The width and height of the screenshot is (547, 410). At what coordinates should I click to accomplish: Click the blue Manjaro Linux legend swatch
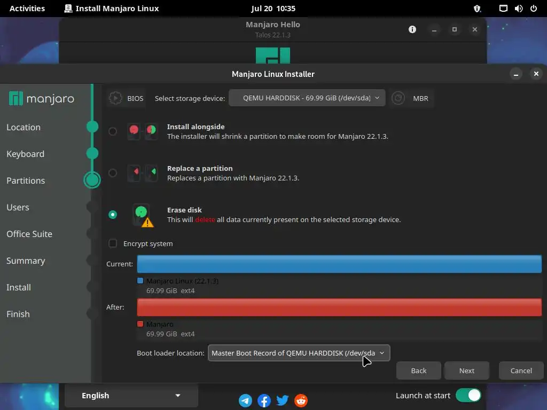[140, 281]
